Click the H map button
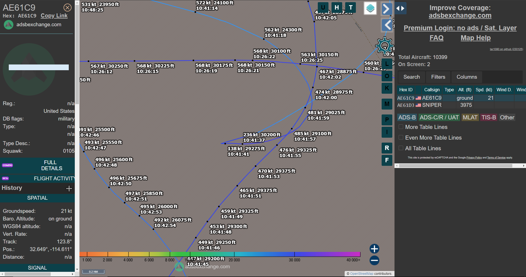 click(x=337, y=7)
